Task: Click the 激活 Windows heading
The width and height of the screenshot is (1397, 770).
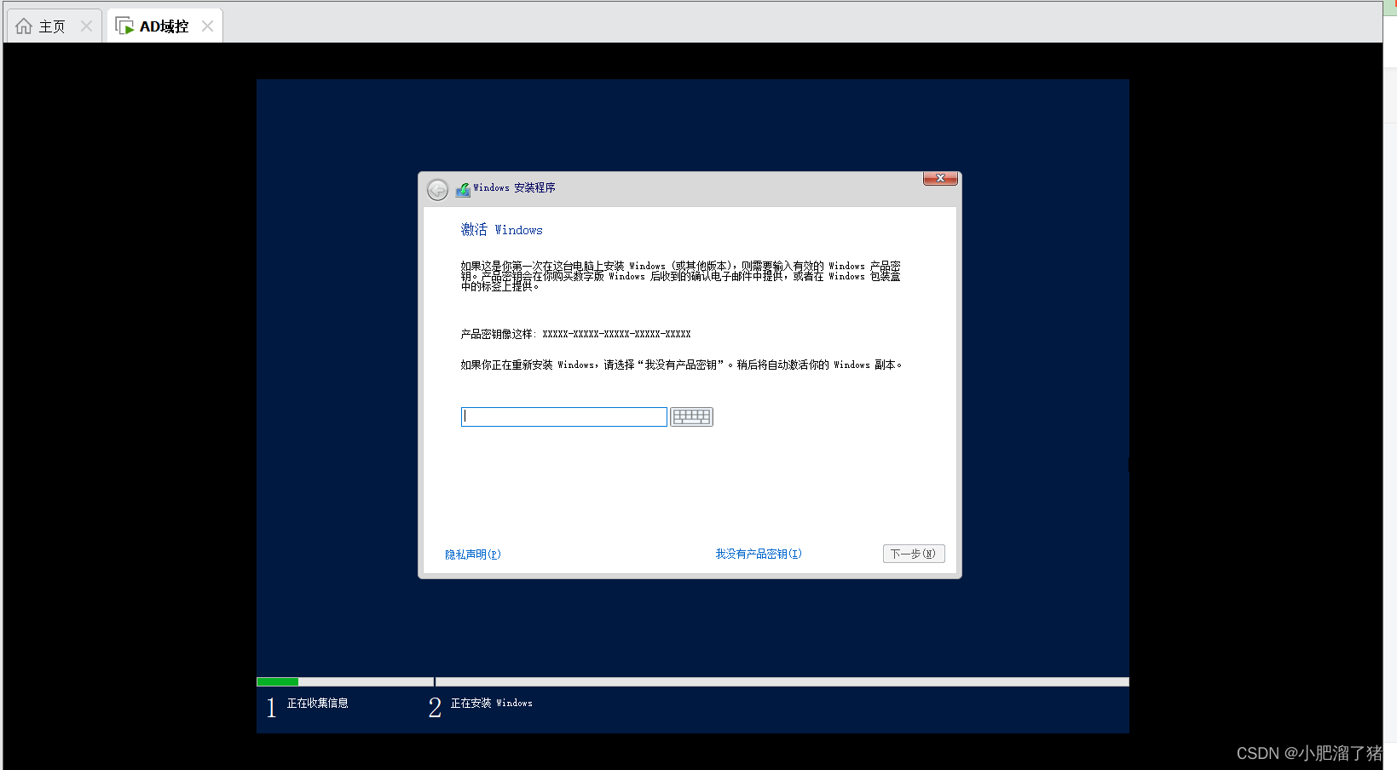Action: pos(502,230)
